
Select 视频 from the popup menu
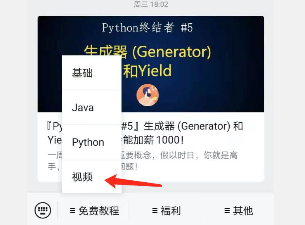click(x=92, y=177)
